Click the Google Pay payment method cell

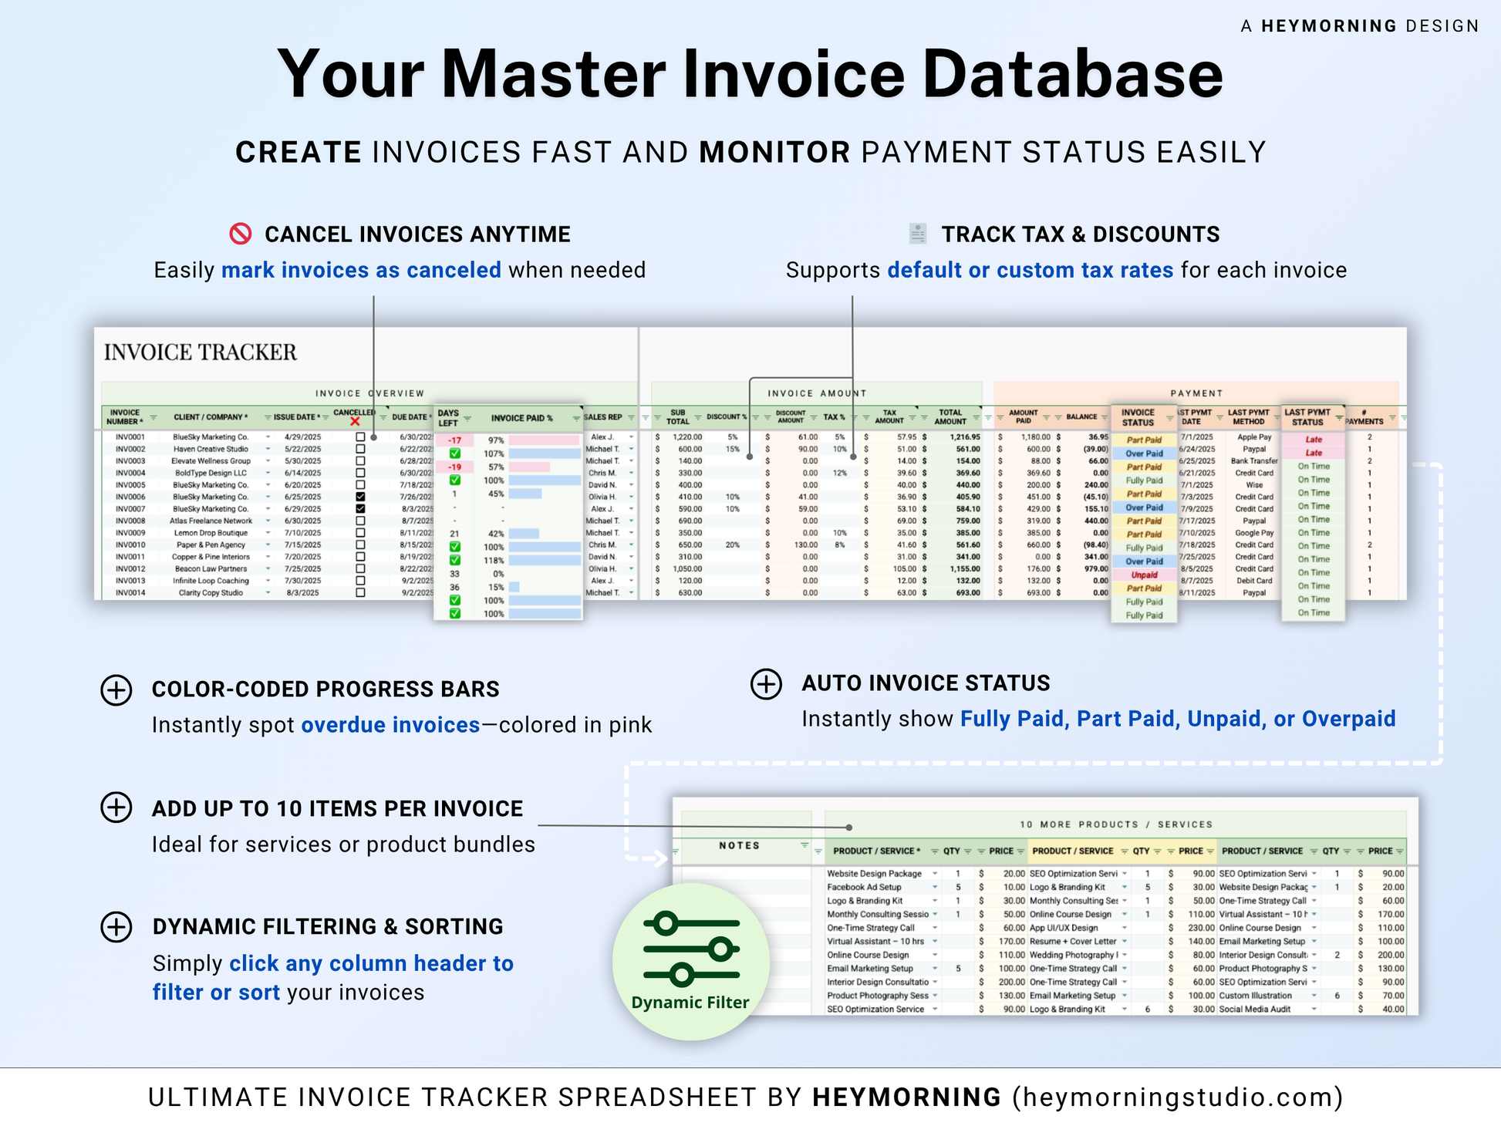click(1254, 533)
